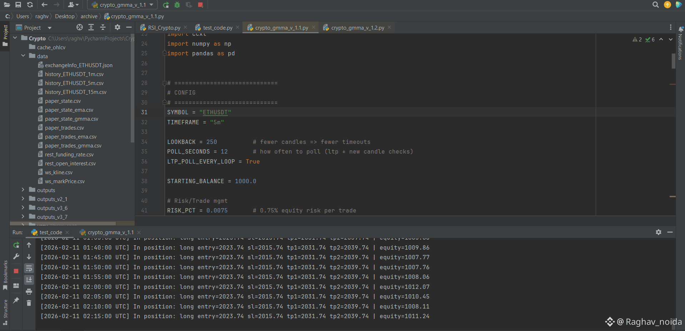Click the orange IDE update icon
Screen dimensions: 685x331
coord(667,5)
